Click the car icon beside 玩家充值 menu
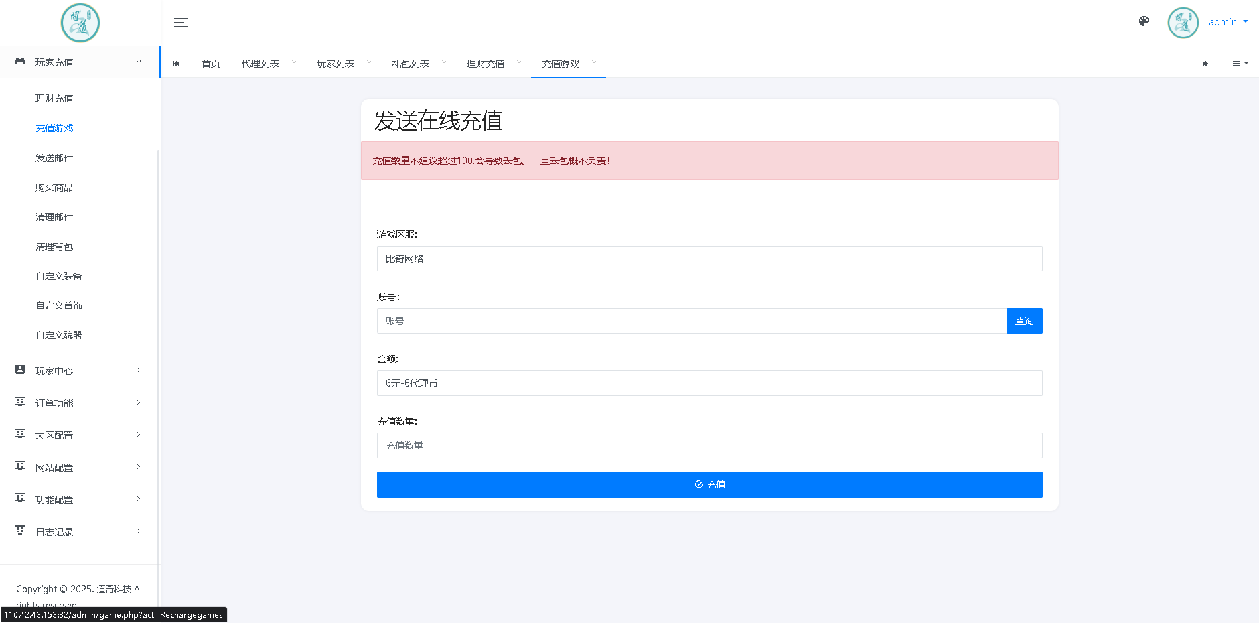Viewport: 1259px width, 623px height. coord(19,61)
